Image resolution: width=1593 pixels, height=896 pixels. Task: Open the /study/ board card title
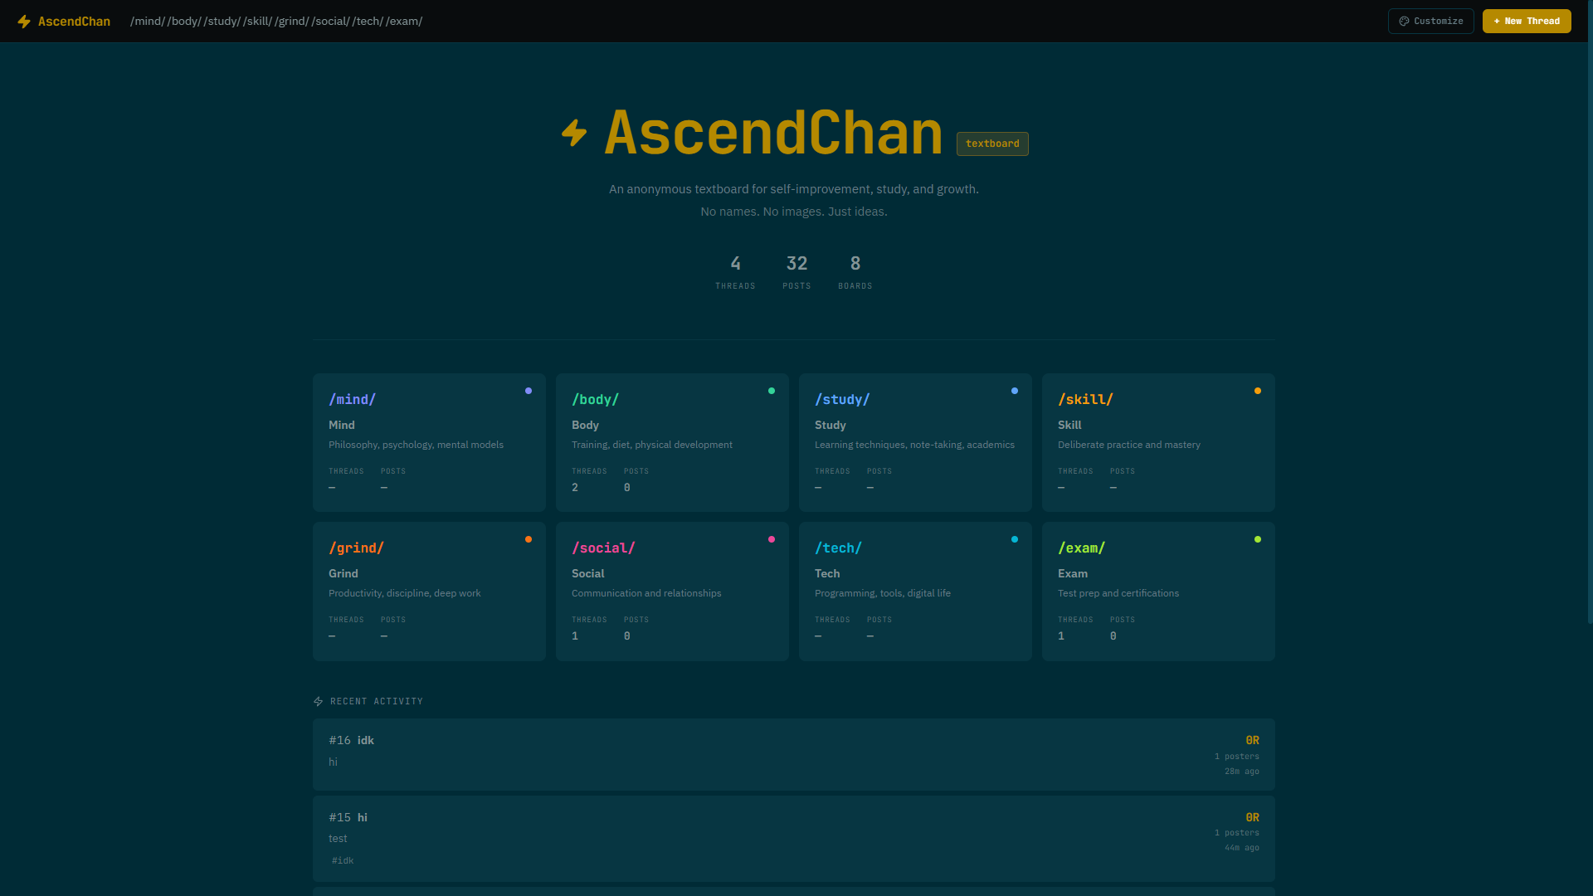842,400
